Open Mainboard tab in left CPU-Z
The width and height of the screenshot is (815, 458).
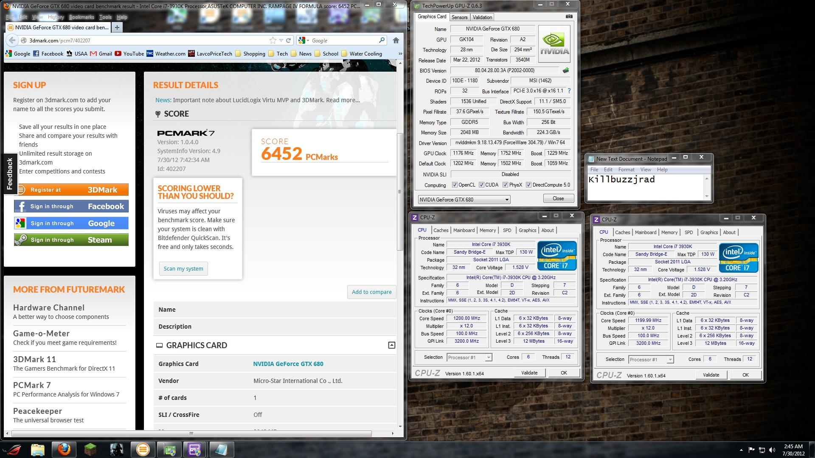click(x=464, y=230)
